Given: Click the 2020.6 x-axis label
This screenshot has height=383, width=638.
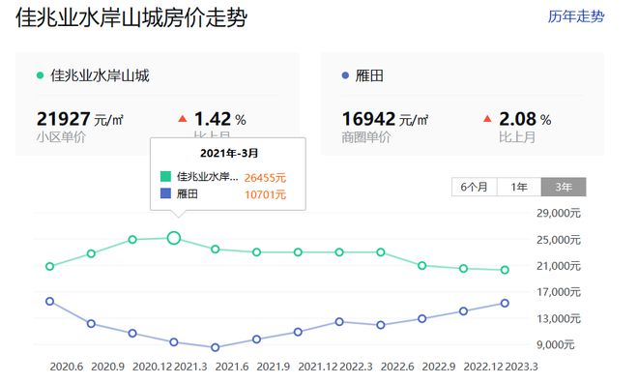Looking at the screenshot, I should coord(67,367).
